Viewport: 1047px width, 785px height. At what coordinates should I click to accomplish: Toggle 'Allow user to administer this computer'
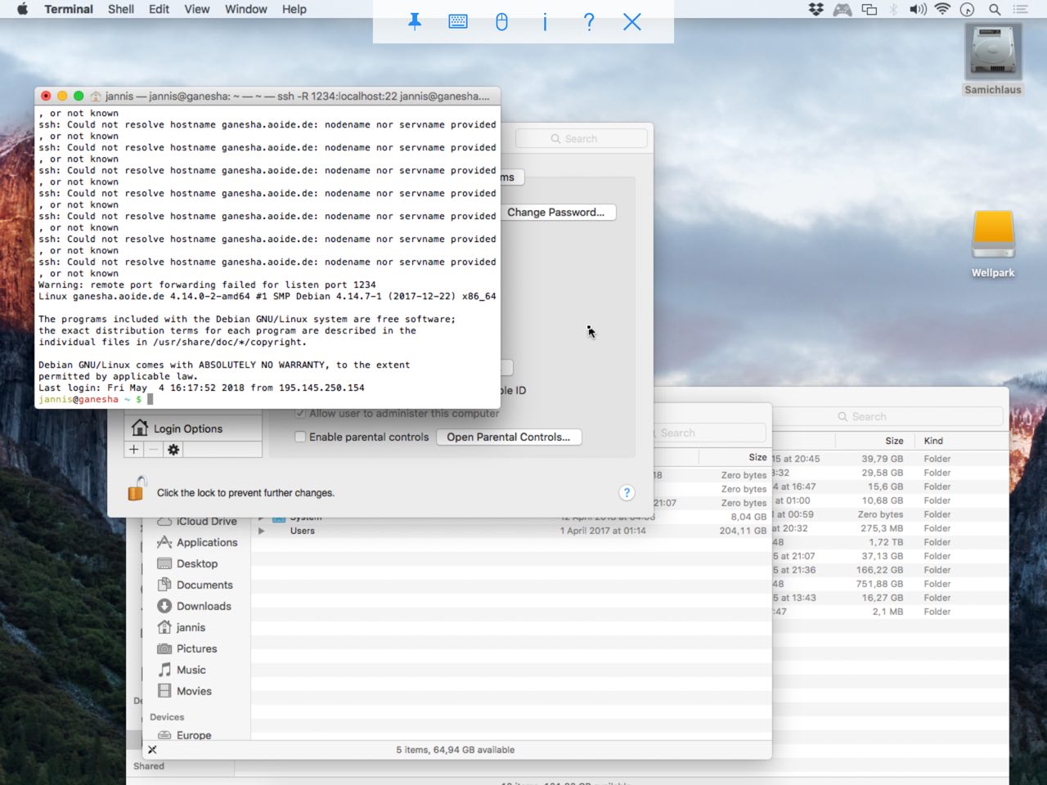pos(300,414)
